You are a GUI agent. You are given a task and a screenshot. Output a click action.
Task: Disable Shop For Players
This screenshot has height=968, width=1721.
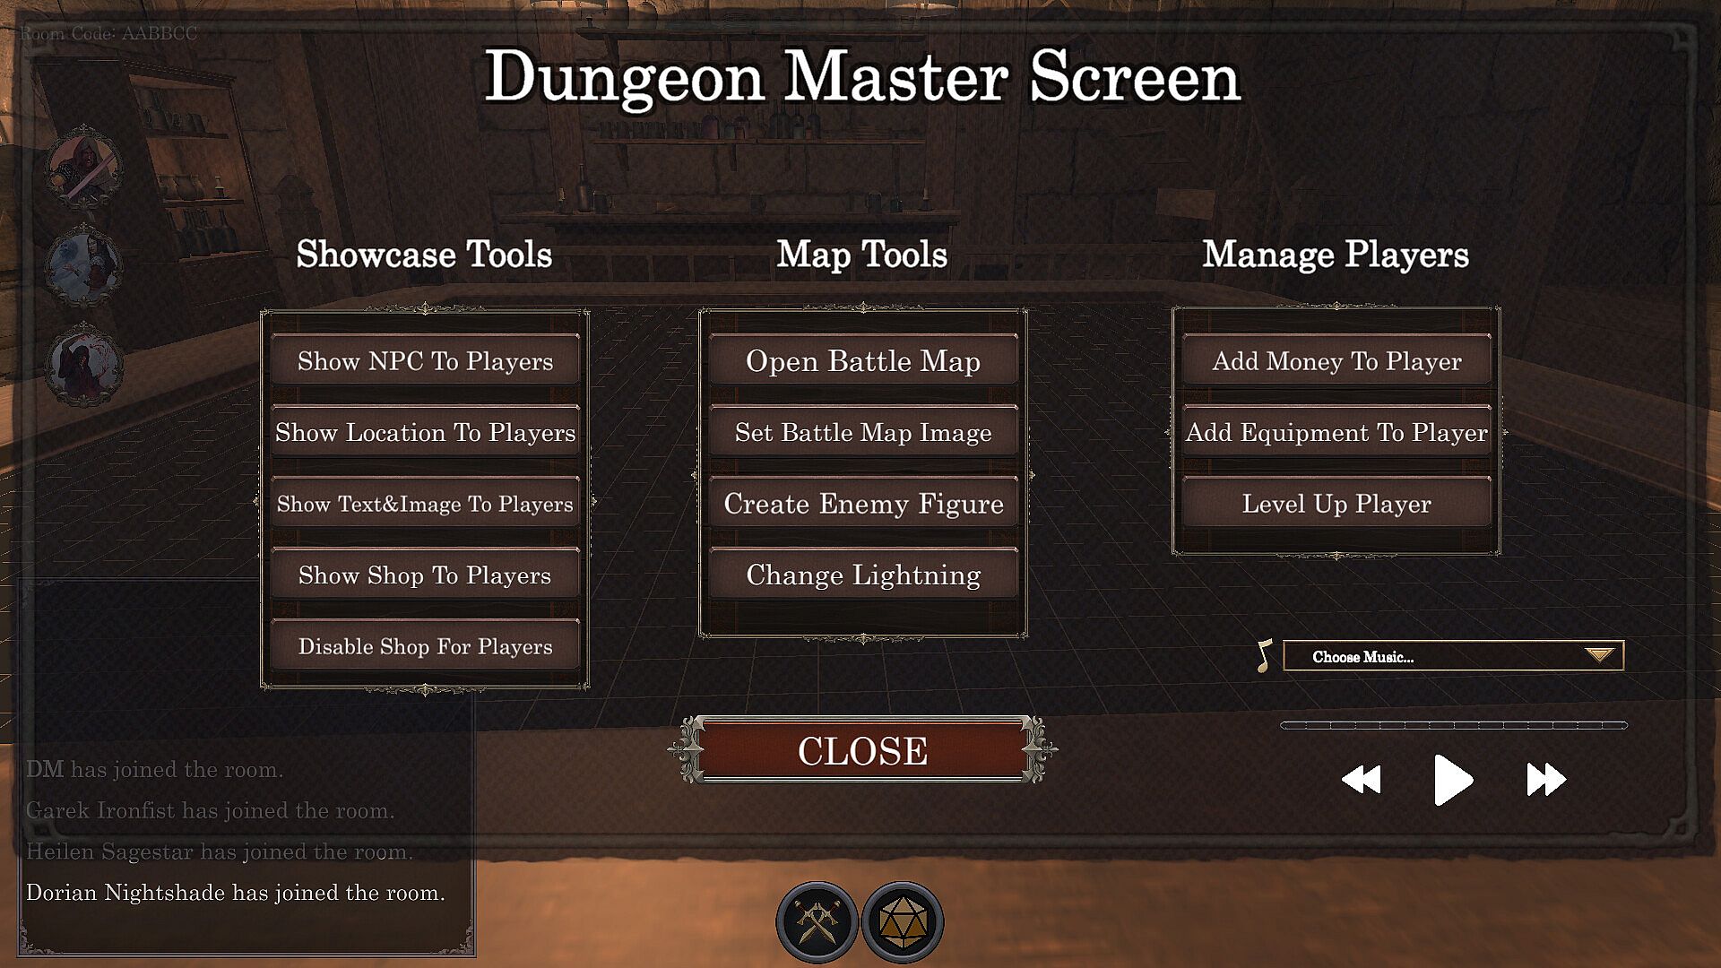pyautogui.click(x=425, y=646)
